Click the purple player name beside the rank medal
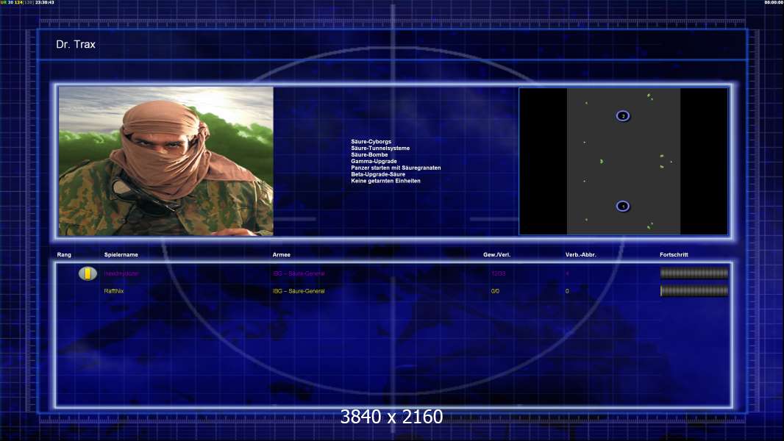The height and width of the screenshot is (441, 784). pyautogui.click(x=121, y=273)
